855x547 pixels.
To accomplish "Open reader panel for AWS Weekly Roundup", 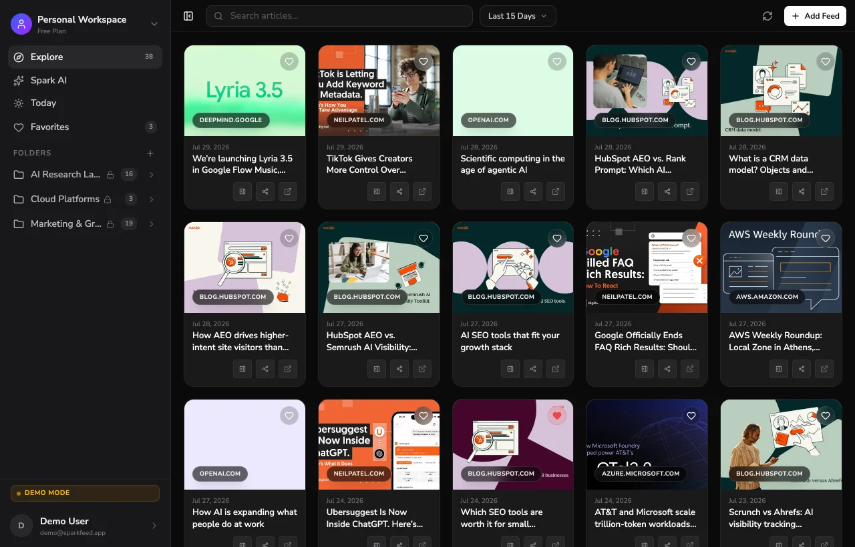I will (779, 368).
